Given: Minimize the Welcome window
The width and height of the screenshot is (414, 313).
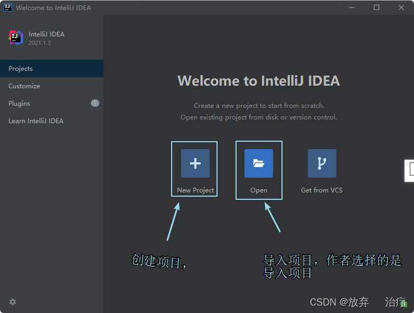Looking at the screenshot, I should click(352, 7).
